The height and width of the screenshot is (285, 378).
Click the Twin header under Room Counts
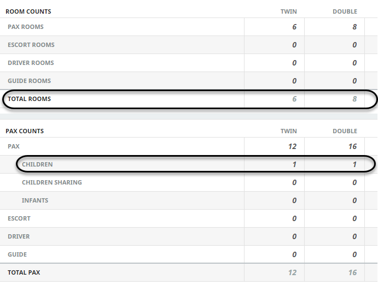(288, 11)
